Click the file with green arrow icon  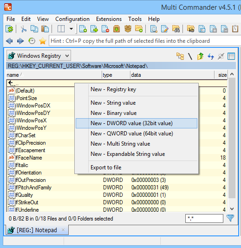(x=94, y=29)
